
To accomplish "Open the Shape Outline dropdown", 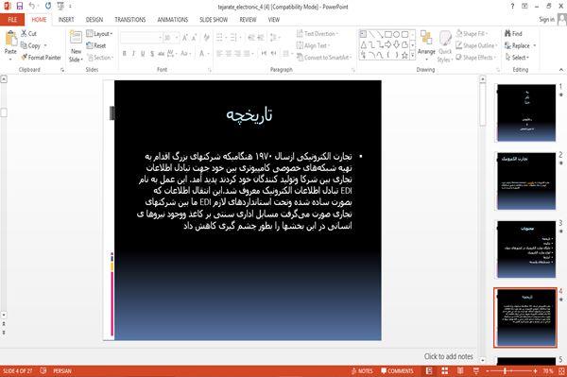I will (476, 45).
